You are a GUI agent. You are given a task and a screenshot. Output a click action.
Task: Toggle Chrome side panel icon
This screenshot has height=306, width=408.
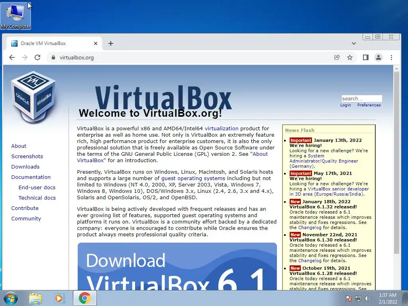[366, 57]
